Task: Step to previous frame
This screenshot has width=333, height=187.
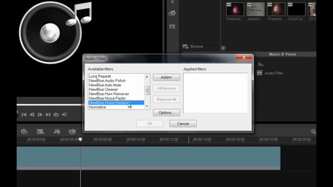Action: [32, 114]
